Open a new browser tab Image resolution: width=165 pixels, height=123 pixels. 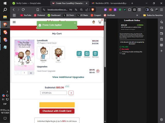pos(132,3)
